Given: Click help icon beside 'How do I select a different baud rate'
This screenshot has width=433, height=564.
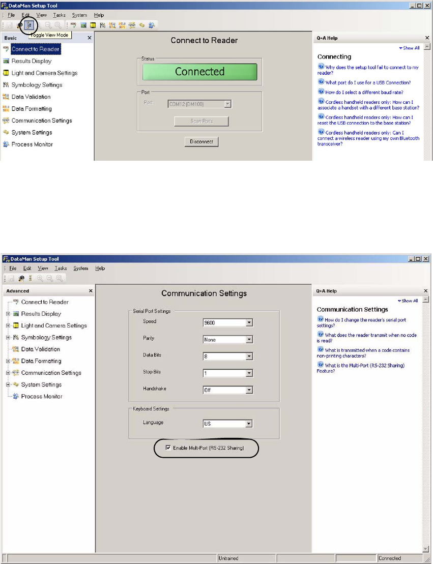Looking at the screenshot, I should (x=321, y=92).
